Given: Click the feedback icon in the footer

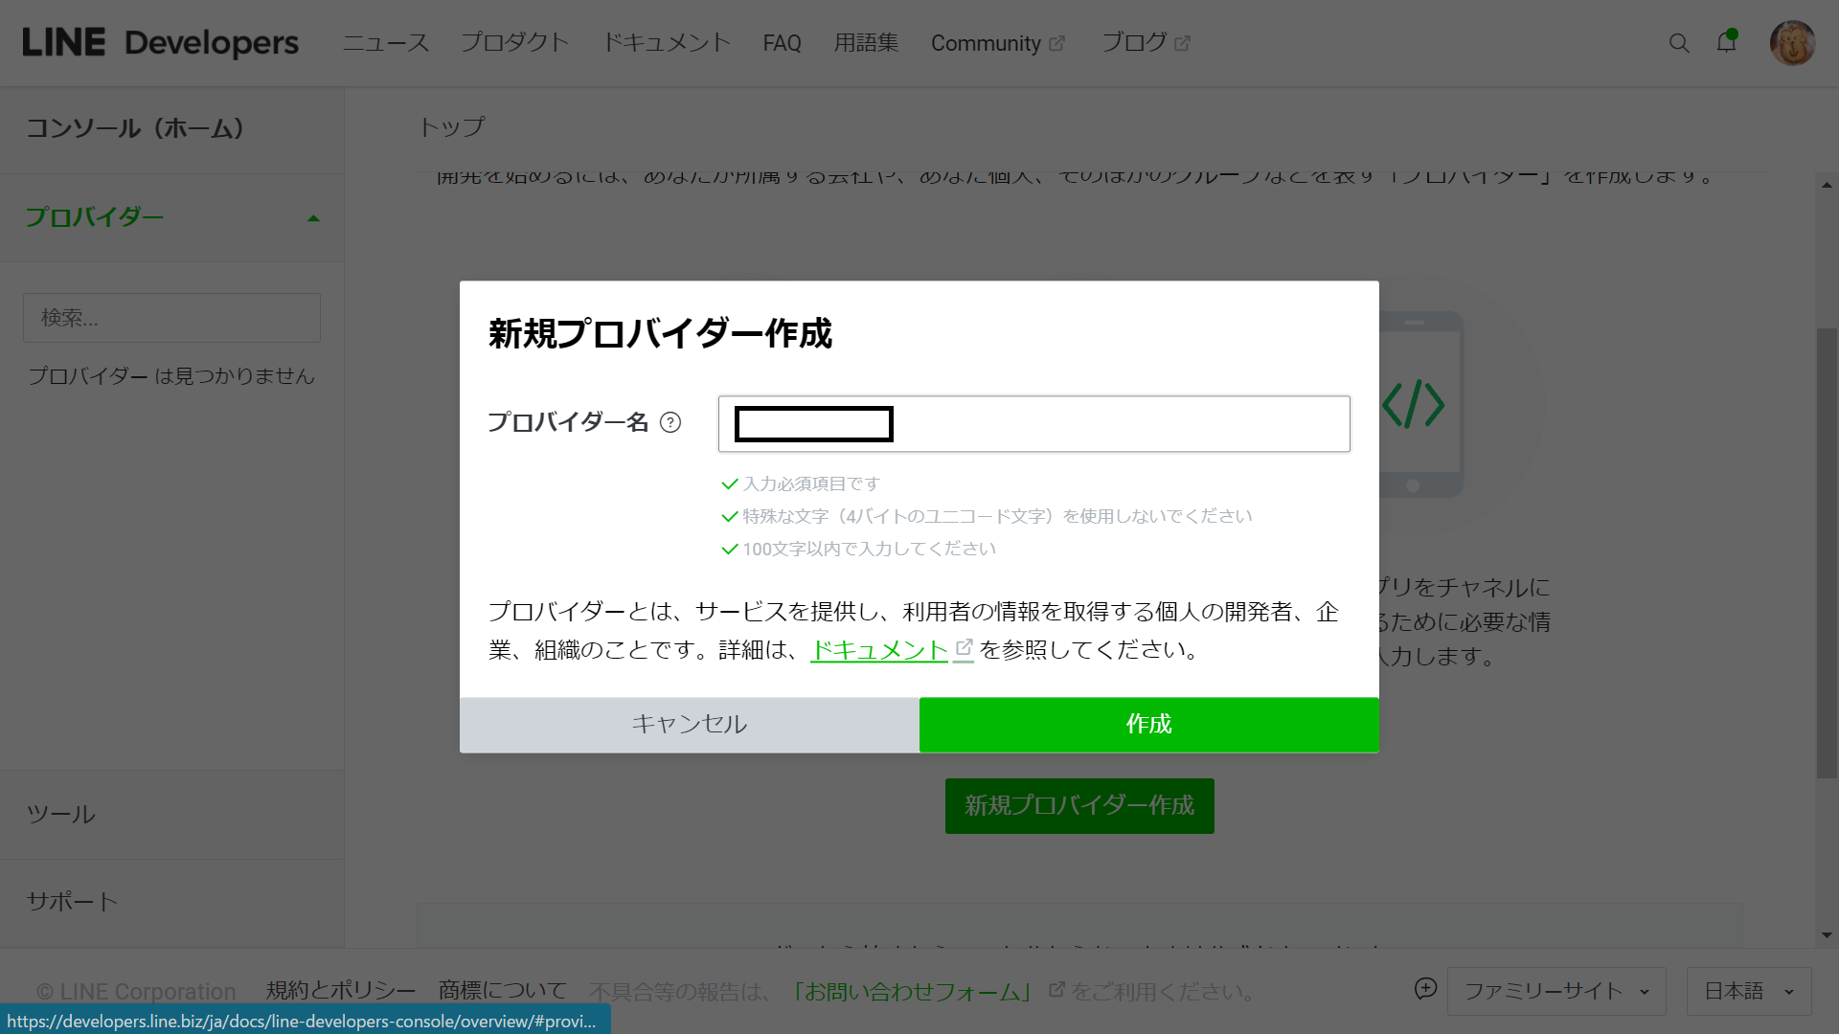Looking at the screenshot, I should [x=1425, y=989].
